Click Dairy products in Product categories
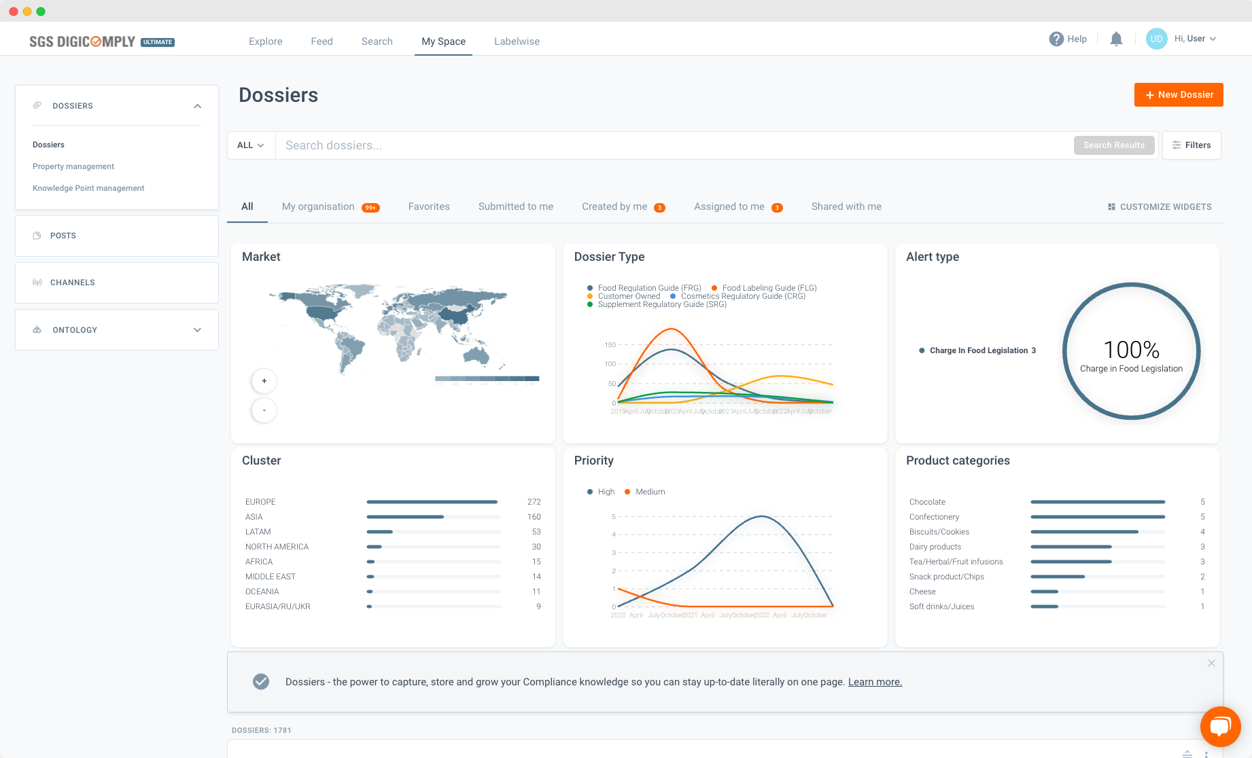This screenshot has height=758, width=1252. 935,547
